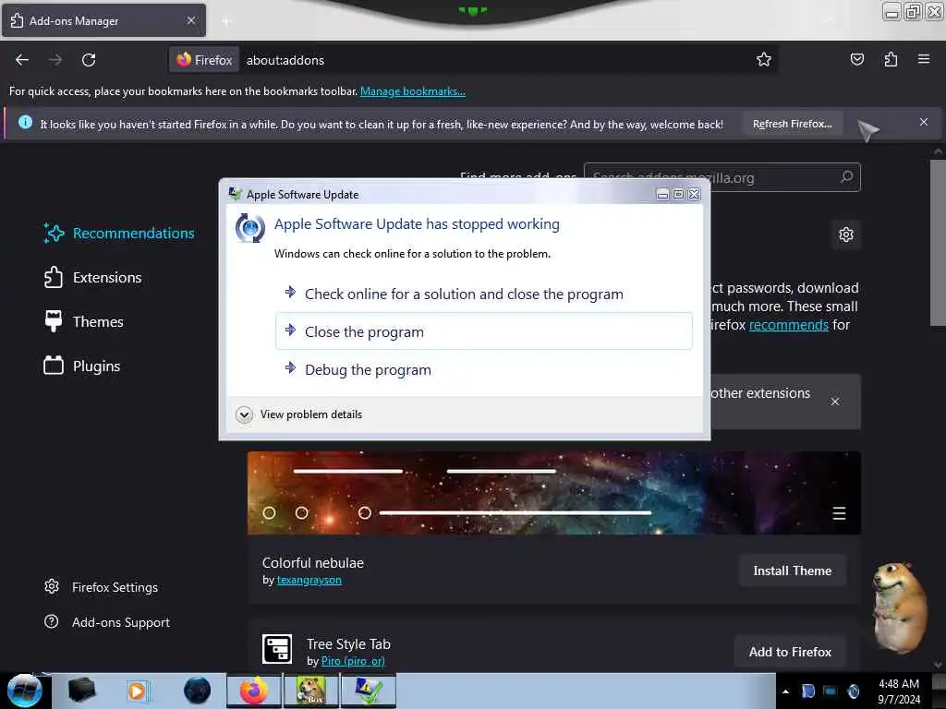Click the about:addons address bar text
The width and height of the screenshot is (946, 709).
(x=285, y=60)
